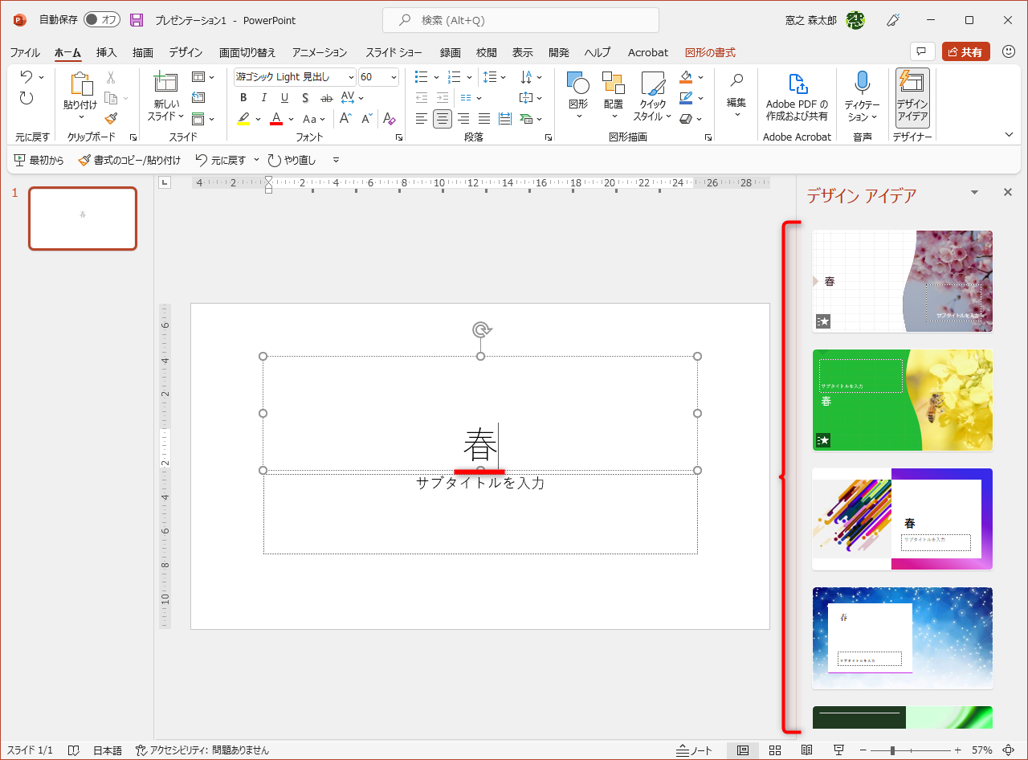The height and width of the screenshot is (760, 1028).
Task: Toggle center text alignment
Action: point(443,119)
